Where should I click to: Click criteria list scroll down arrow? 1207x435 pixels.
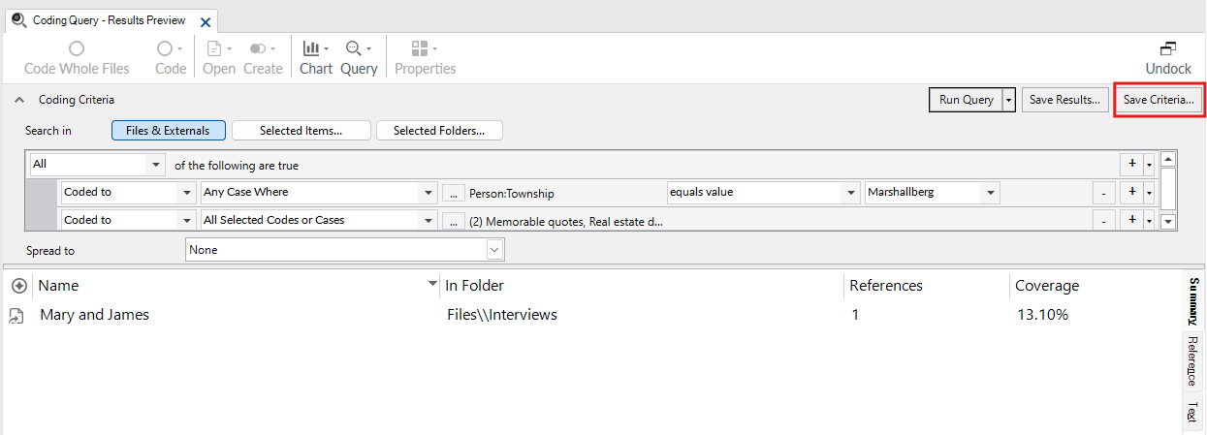coord(1168,222)
